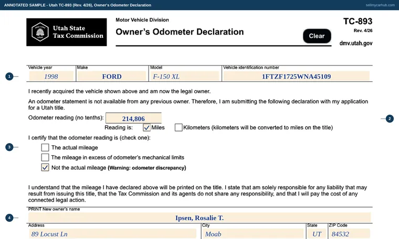Click the Clear button
This screenshot has width=399, height=239.
(x=317, y=36)
